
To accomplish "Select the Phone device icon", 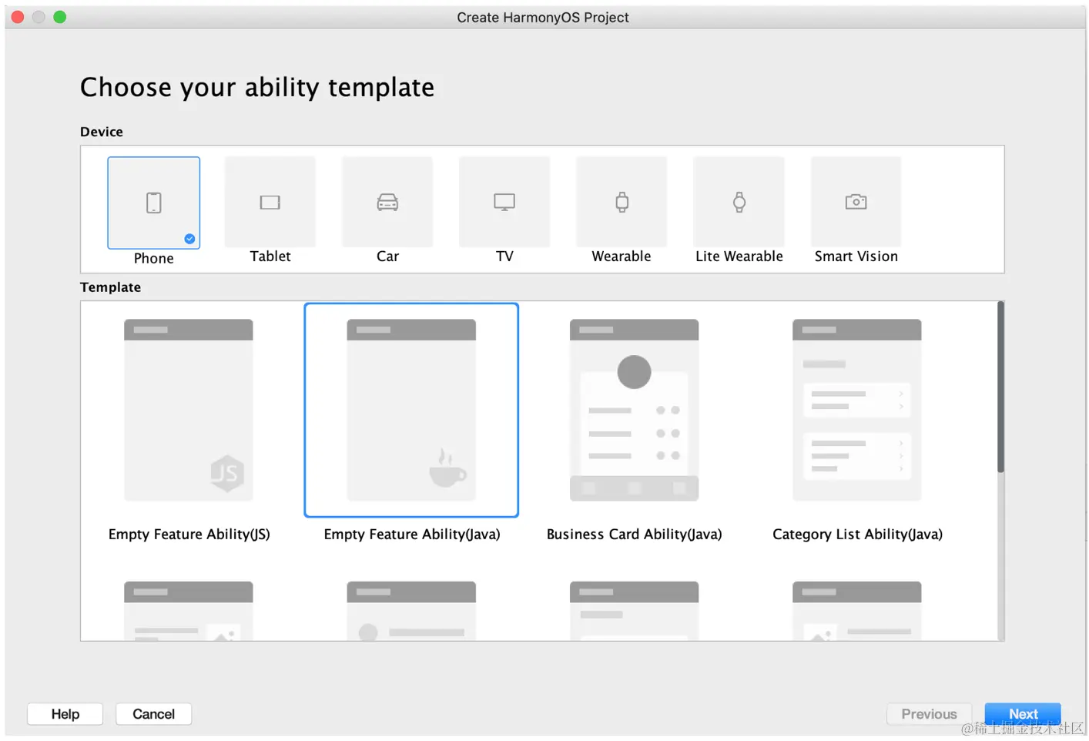I will click(x=154, y=203).
